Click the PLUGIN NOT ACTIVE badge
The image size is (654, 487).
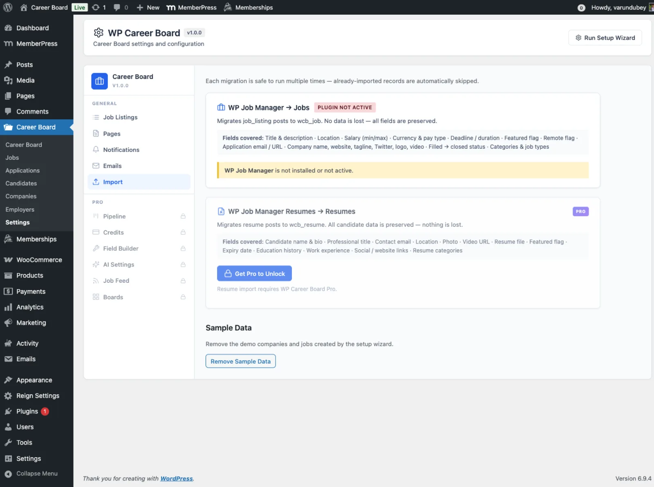click(345, 107)
